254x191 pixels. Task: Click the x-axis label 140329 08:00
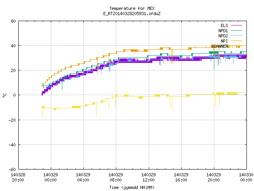pyautogui.click(x=115, y=177)
